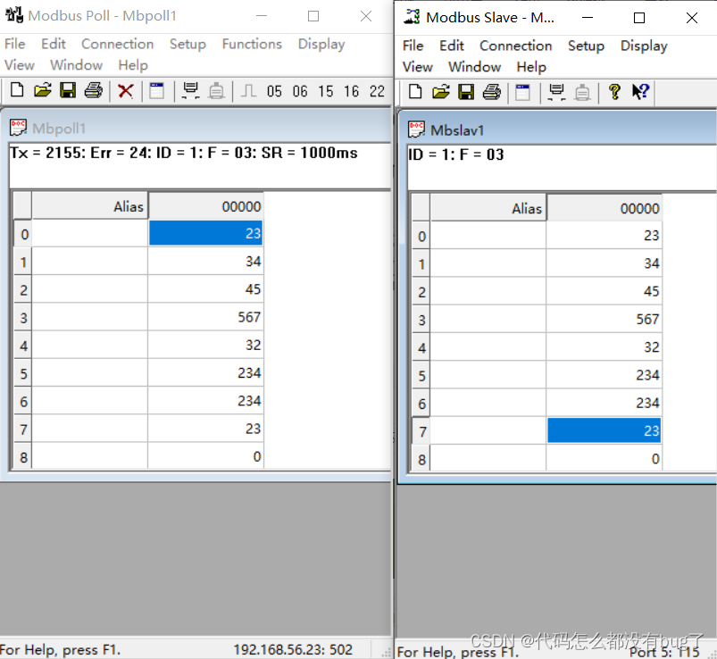Select highlighted value 23 in Modbus Poll row 0
This screenshot has height=659, width=717.
[205, 233]
